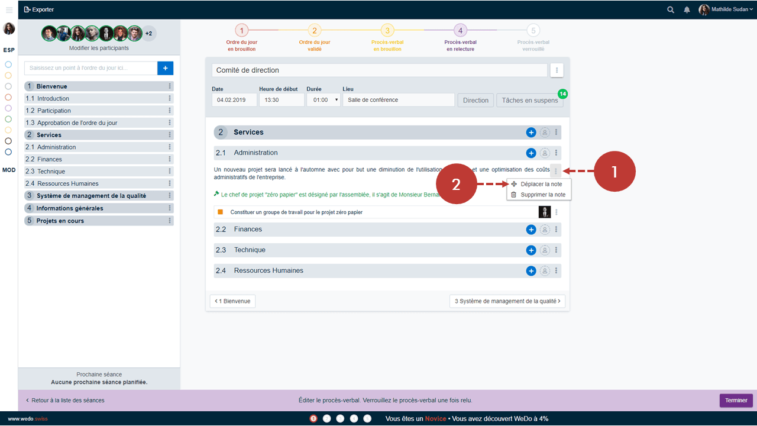Click assign-person icon on 2.2 Finances row
The width and height of the screenshot is (757, 426).
(x=545, y=230)
